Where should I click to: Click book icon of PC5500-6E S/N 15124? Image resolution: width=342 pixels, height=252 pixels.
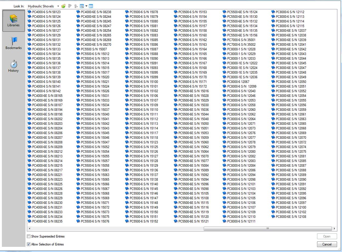(x=225, y=12)
